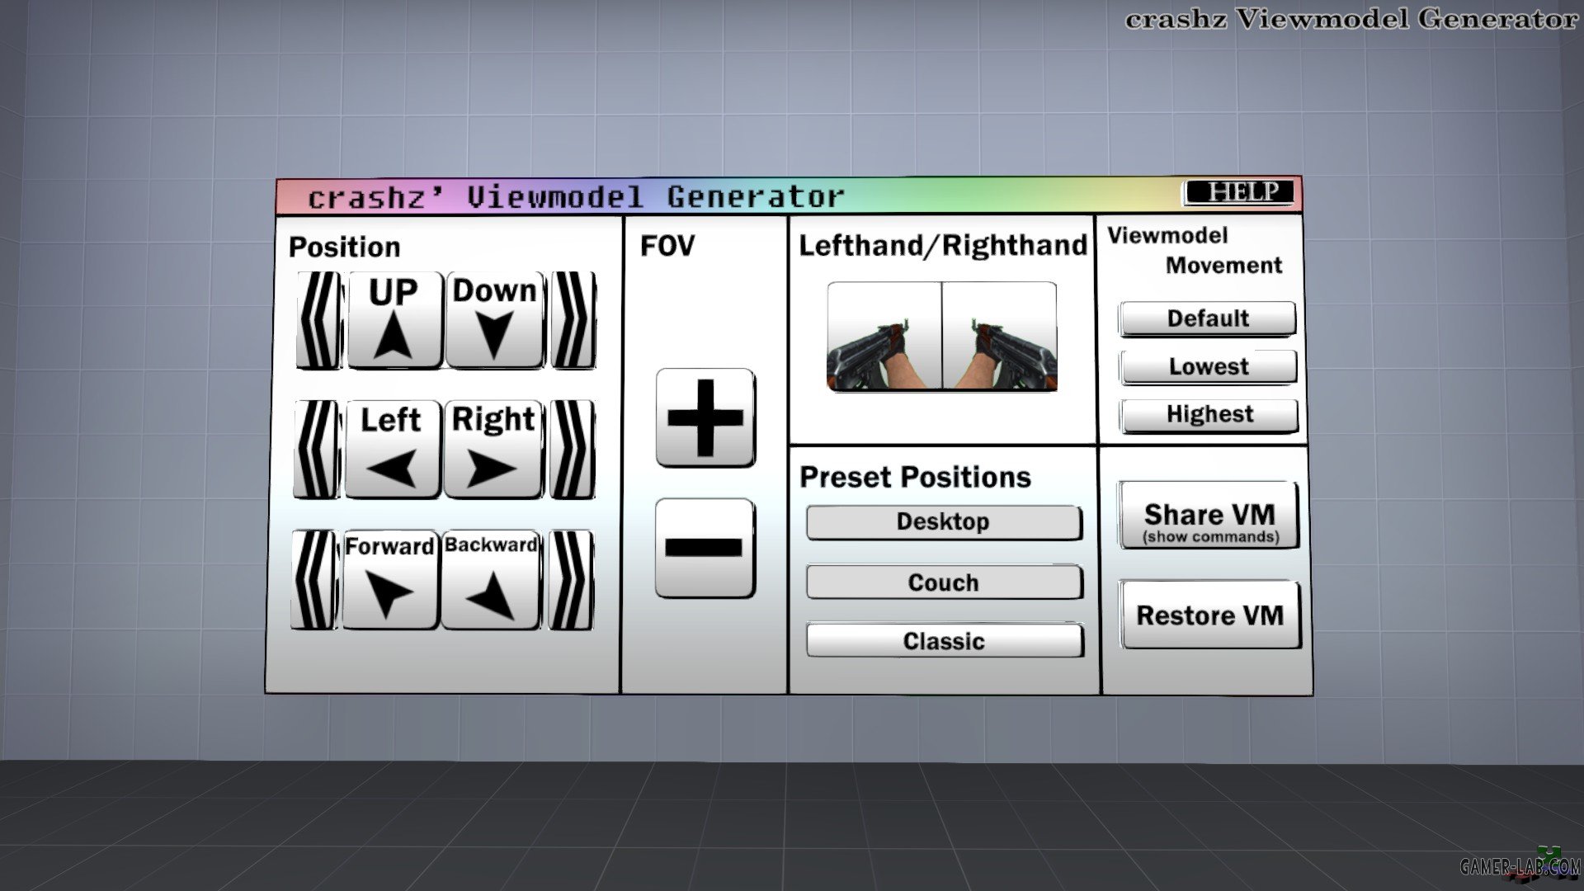Push the viewmodel Forward
The image size is (1584, 891).
[389, 580]
